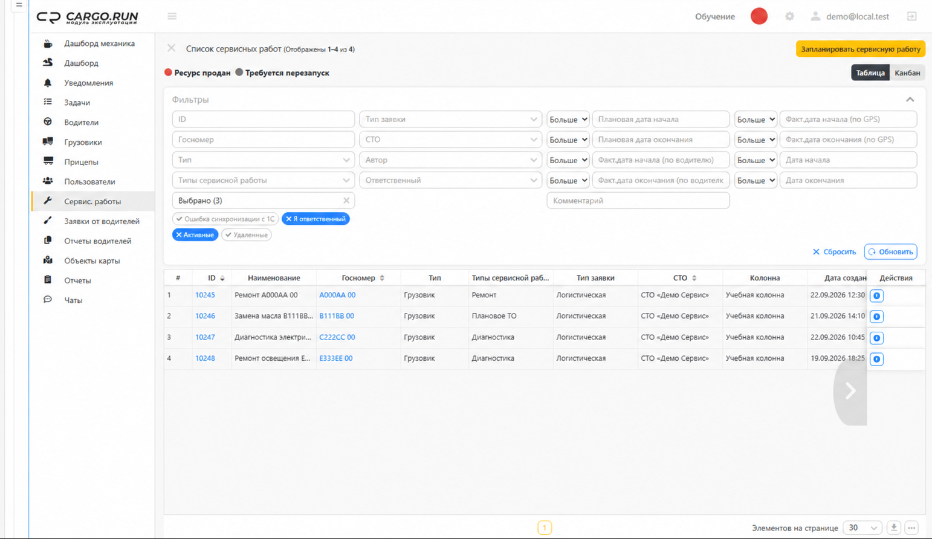Sort the table by the СТО column
Screen dimensions: 932x539
pos(694,278)
